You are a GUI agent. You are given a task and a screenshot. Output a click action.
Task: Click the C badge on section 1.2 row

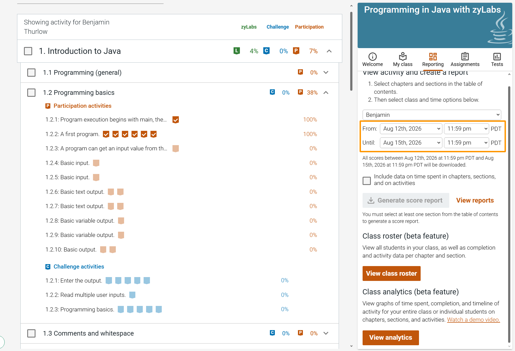[x=272, y=92]
